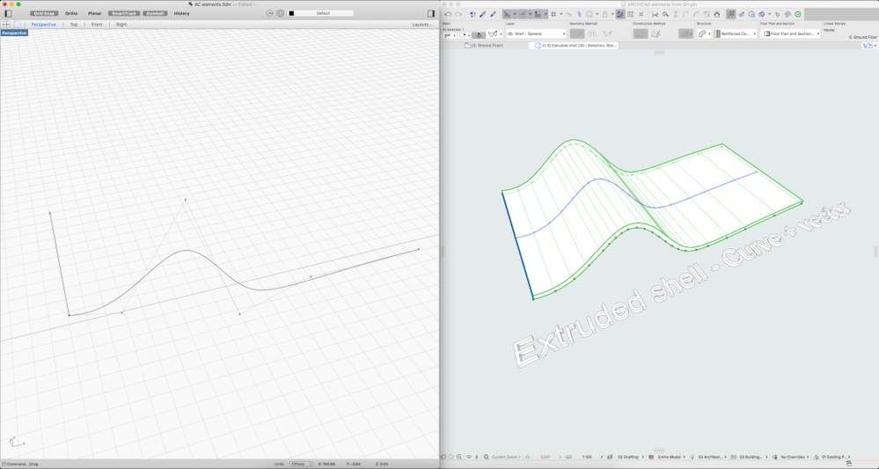This screenshot has height=469, width=879.
Task: Select Inject Parameters syringe tool
Action: click(493, 15)
